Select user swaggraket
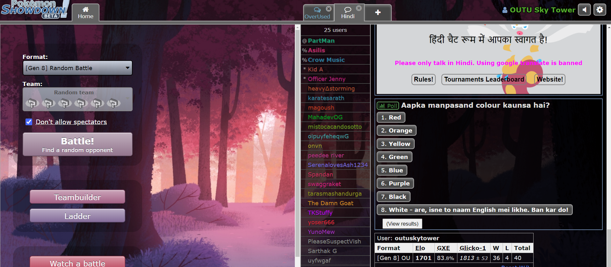611x267 pixels. pyautogui.click(x=335, y=184)
